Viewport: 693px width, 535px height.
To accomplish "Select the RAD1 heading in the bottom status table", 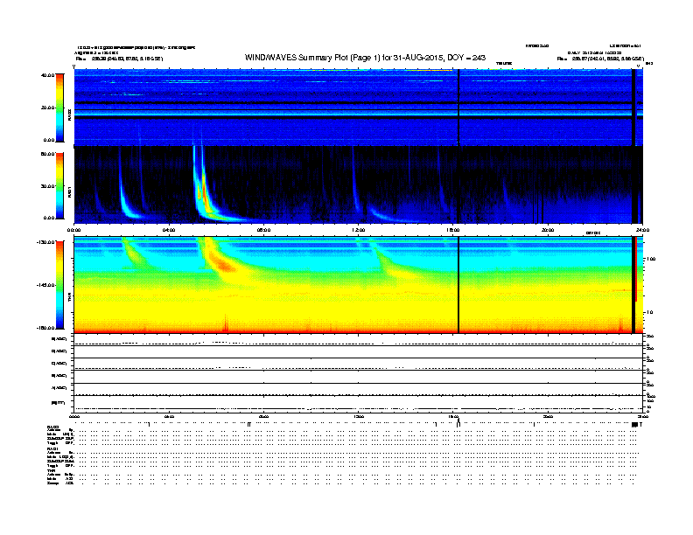I will point(53,448).
